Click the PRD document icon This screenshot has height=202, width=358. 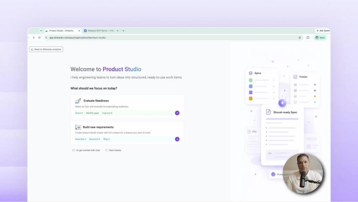[249, 132]
